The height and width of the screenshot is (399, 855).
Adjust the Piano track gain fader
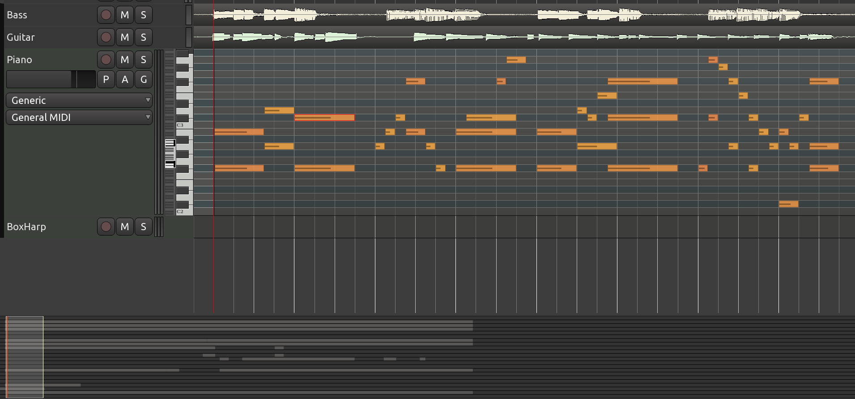51,79
